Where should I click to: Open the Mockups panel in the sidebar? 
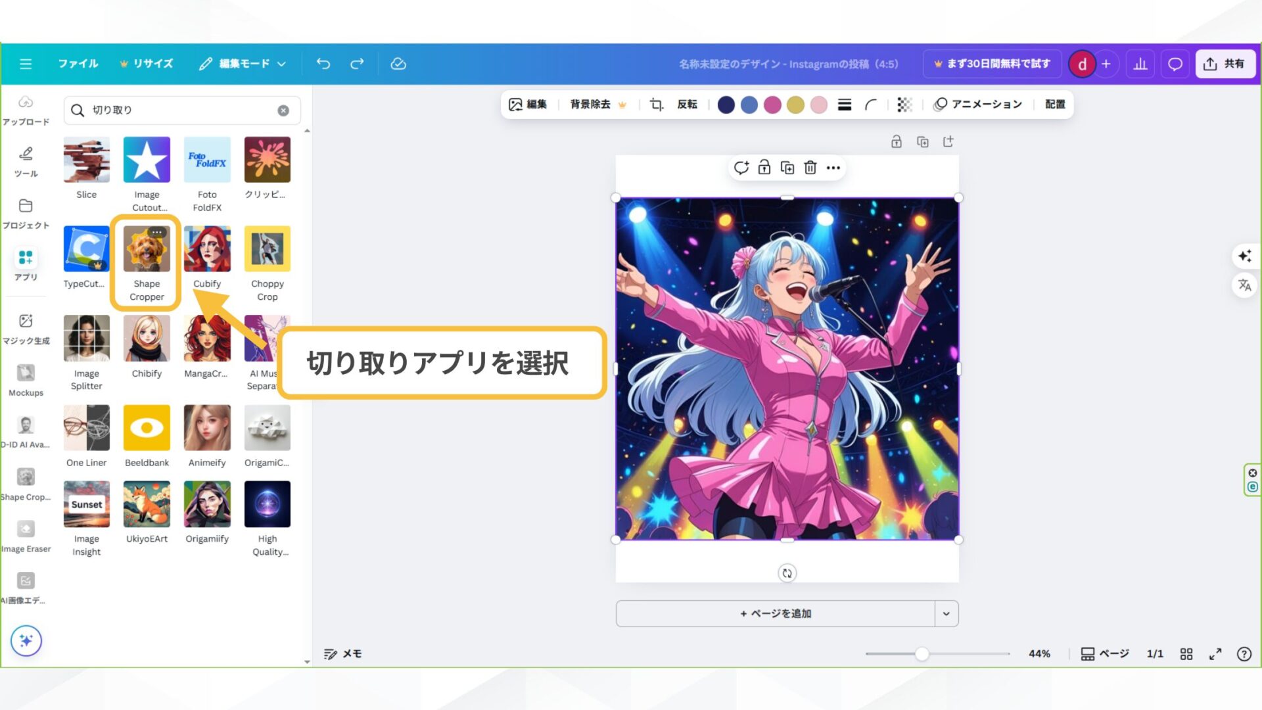click(26, 379)
